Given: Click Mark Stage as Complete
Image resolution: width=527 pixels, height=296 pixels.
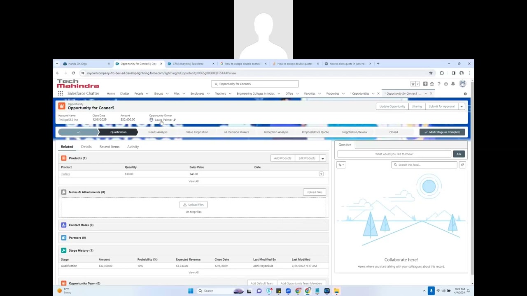Looking at the screenshot, I should point(442,132).
